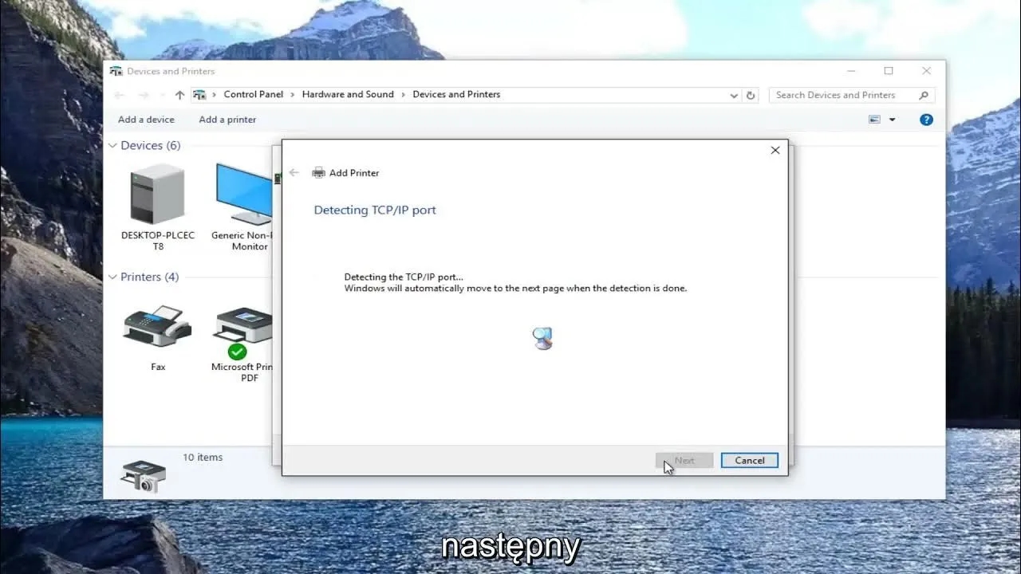
Task: Click the change view icon
Action: point(873,119)
